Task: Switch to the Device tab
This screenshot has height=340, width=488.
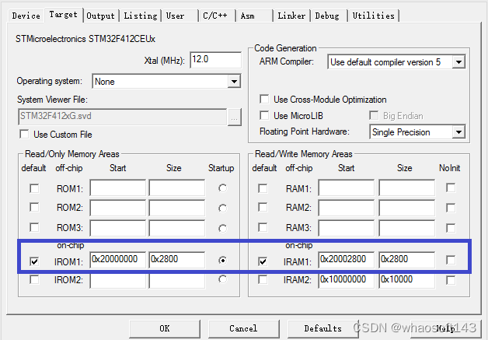Action: coord(26,16)
